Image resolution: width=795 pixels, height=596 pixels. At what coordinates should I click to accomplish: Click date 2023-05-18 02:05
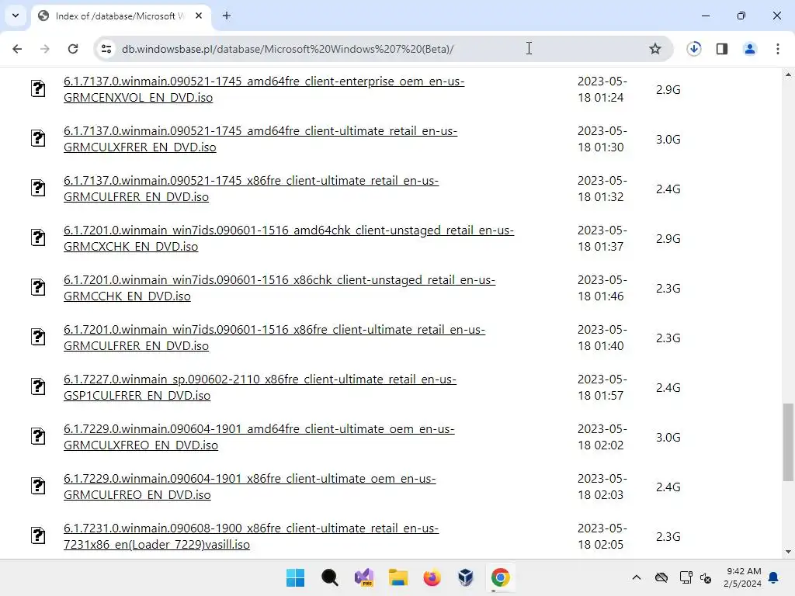(602, 536)
